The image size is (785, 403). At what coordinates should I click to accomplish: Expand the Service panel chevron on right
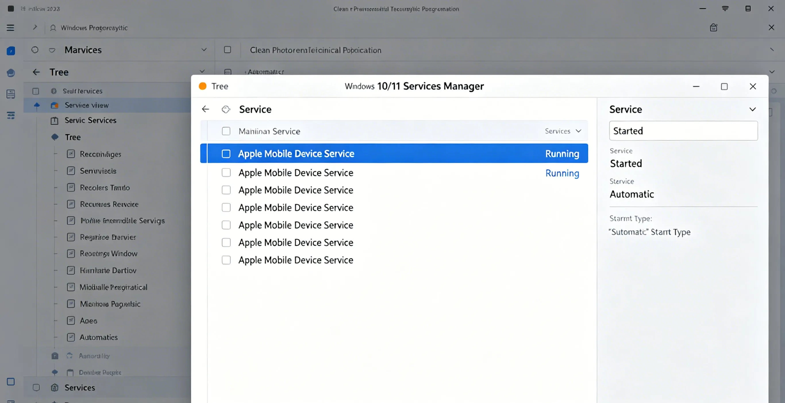(753, 109)
